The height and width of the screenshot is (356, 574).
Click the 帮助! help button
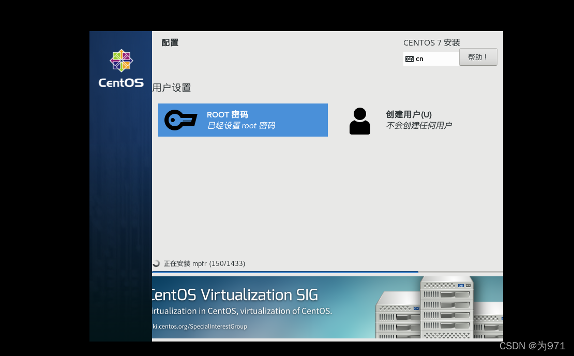478,57
